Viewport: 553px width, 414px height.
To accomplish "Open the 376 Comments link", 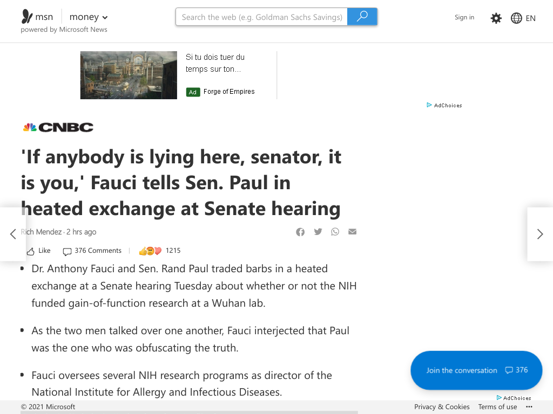I will (x=92, y=251).
